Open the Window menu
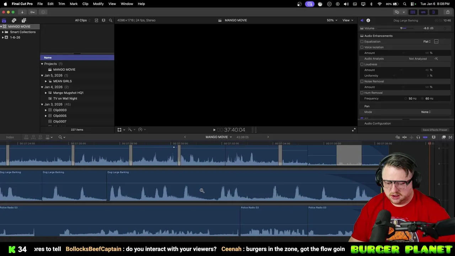This screenshot has width=455, height=256. [127, 4]
